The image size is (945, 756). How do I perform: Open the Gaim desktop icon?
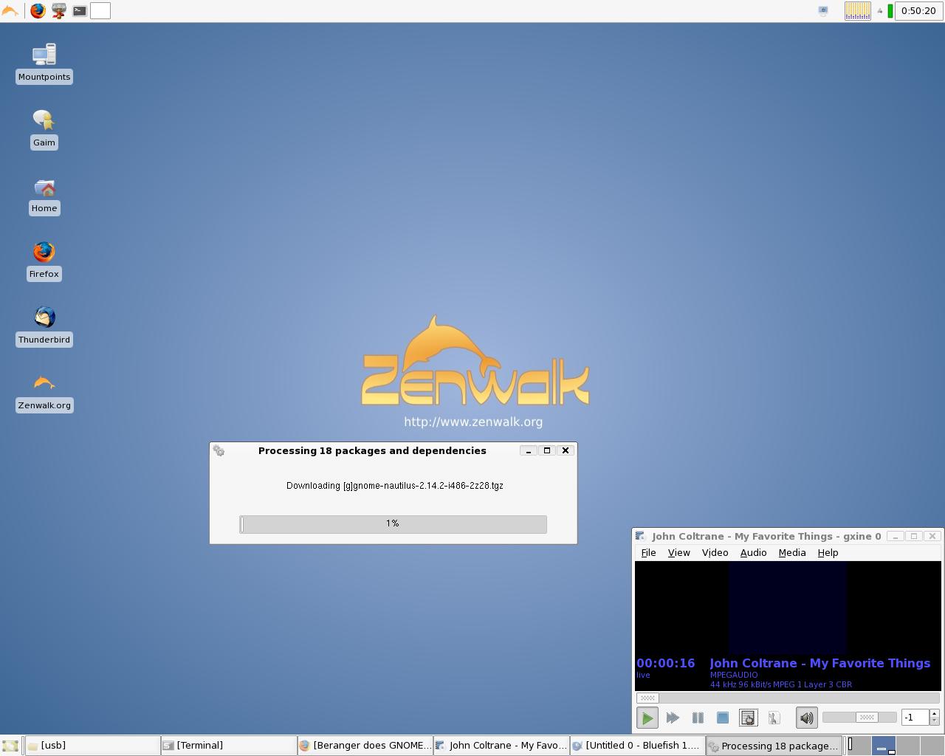coord(44,128)
